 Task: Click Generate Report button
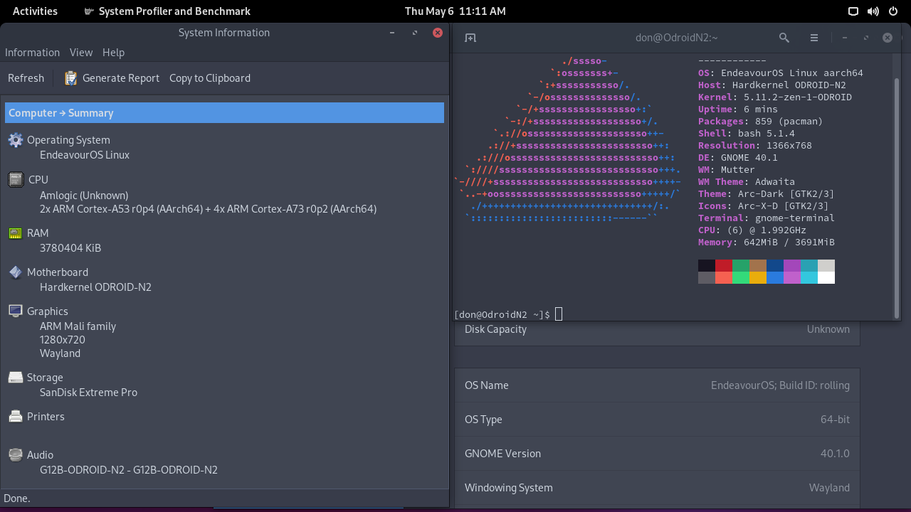pyautogui.click(x=112, y=78)
